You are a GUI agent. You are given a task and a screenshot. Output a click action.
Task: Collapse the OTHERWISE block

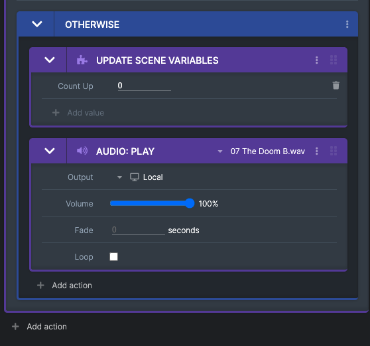(37, 24)
